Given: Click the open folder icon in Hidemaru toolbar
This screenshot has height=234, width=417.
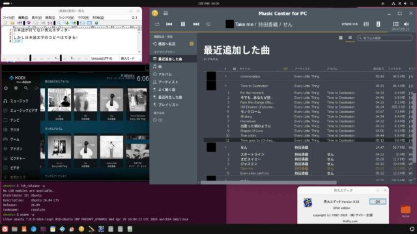Looking at the screenshot, I should [12, 23].
